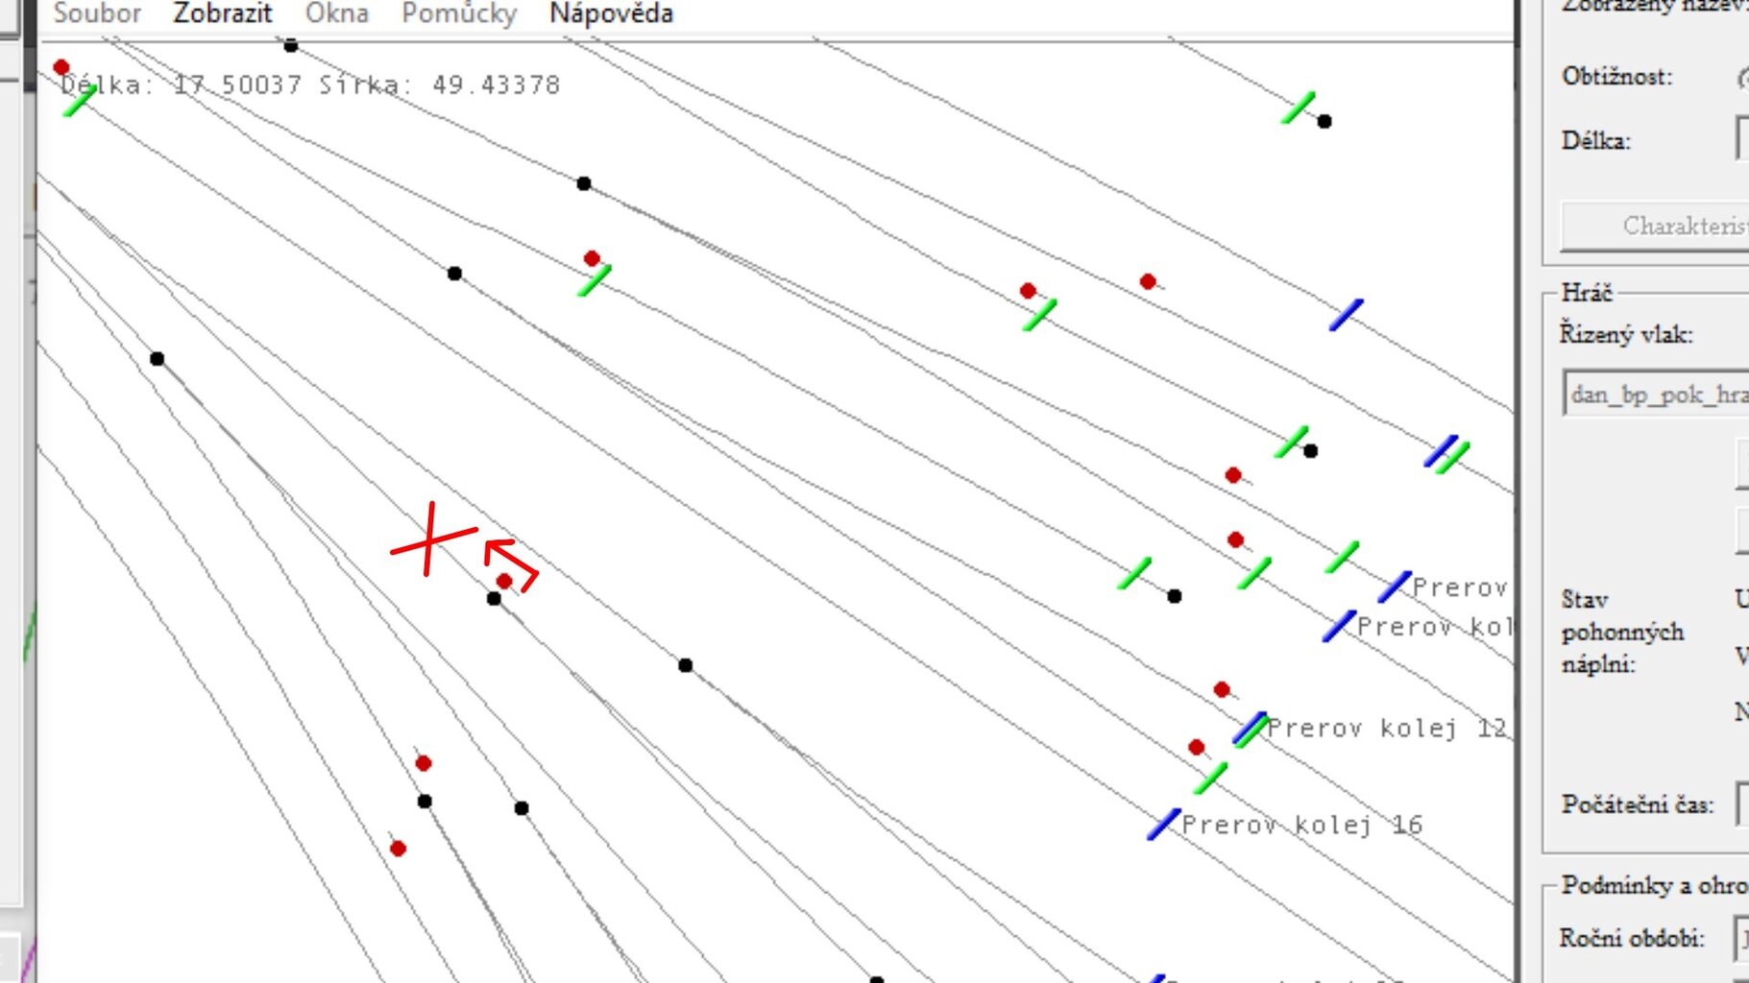Image resolution: width=1749 pixels, height=983 pixels.
Task: Open the Pomůcky menu
Action: [x=458, y=13]
